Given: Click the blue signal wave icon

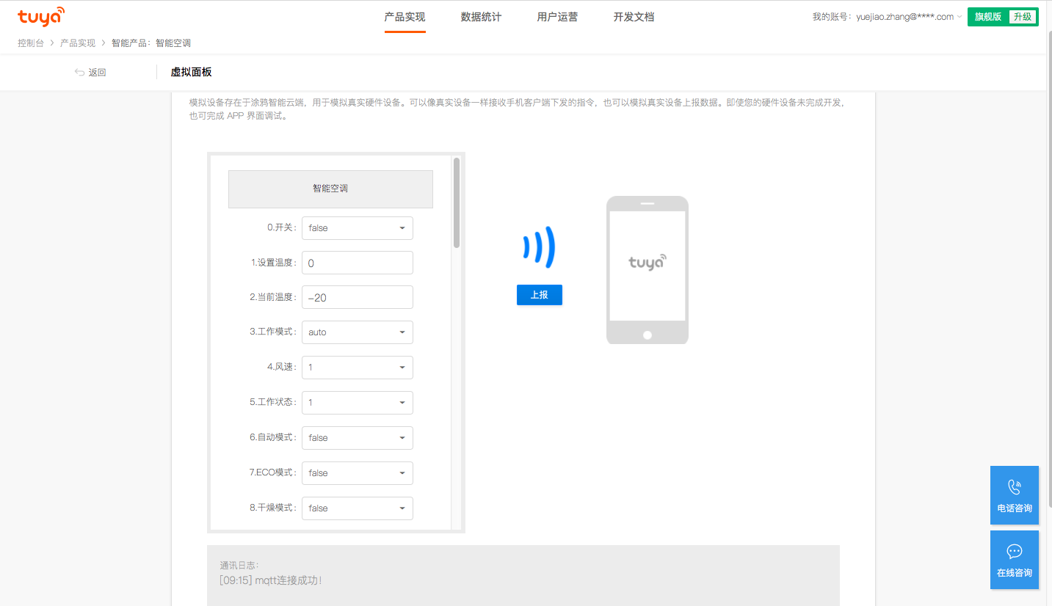Looking at the screenshot, I should tap(539, 247).
